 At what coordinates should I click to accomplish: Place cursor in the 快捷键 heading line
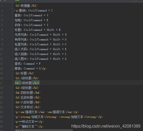click(x=26, y=6)
